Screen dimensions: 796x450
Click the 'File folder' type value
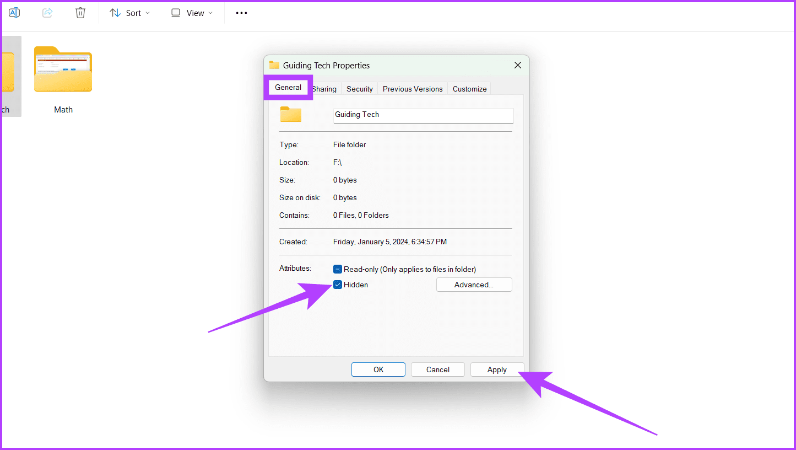click(350, 144)
